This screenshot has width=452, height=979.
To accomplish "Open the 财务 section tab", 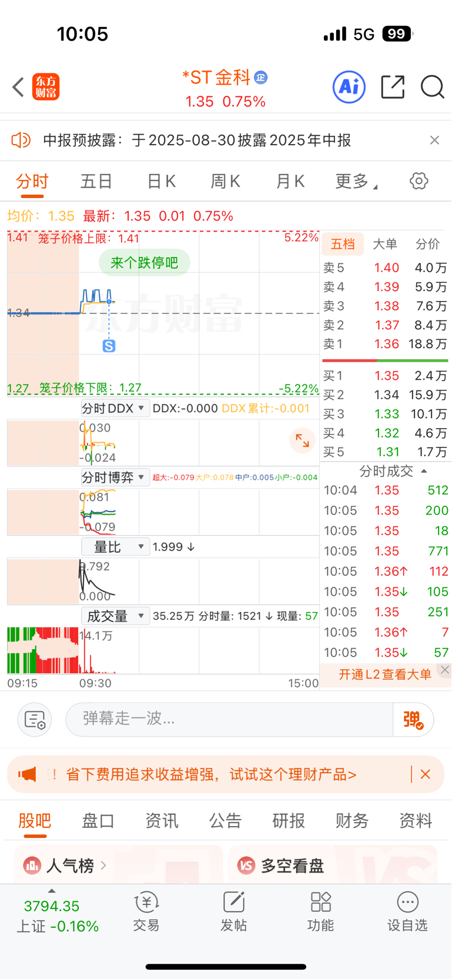I will point(352,820).
